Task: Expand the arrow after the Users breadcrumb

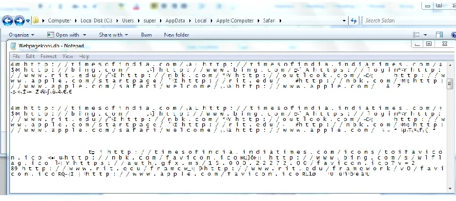Action: [x=139, y=20]
